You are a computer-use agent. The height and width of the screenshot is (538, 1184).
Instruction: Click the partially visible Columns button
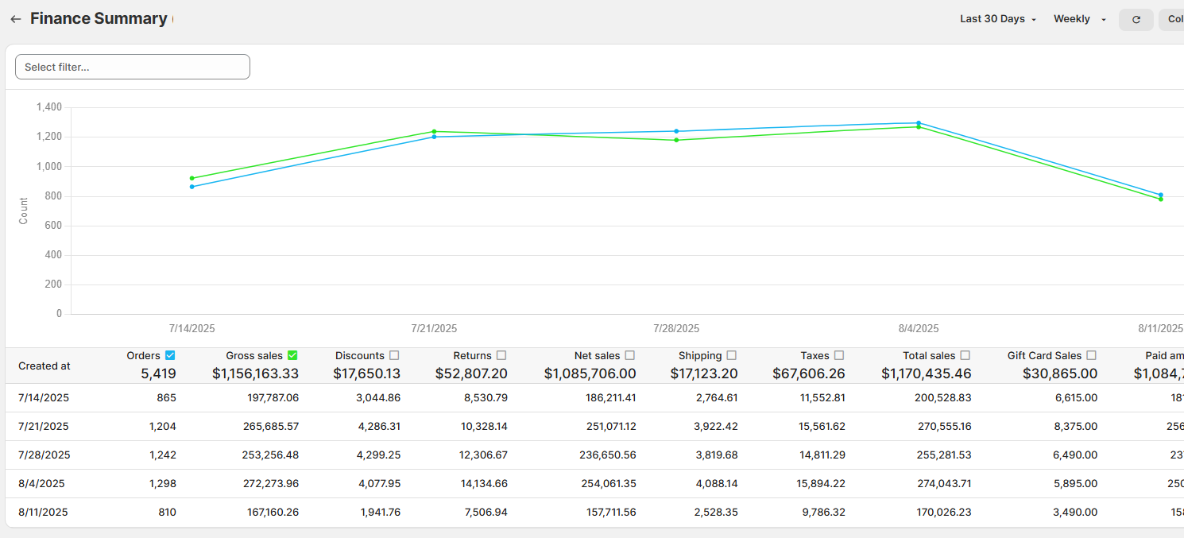point(1173,20)
